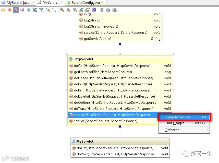
Task: Open the scope filter funnel dropdown
Action: tap(41, 10)
